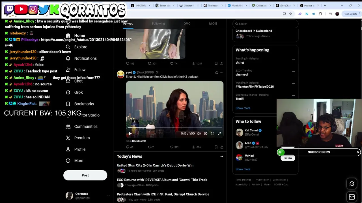Open video playback settings gear
Viewport: 362px width, 203px height.
(x=206, y=134)
